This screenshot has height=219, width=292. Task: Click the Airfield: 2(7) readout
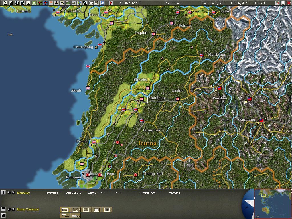(74, 193)
